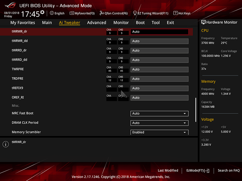
Task: Edit the tWRWR_dd Auto field
Action: point(159,41)
